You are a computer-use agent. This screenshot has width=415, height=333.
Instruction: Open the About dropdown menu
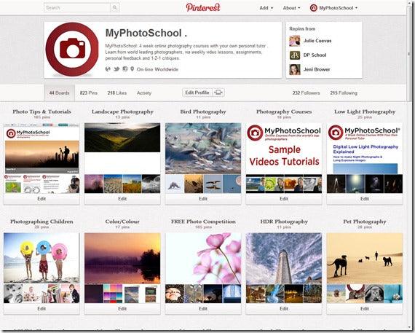tap(291, 8)
